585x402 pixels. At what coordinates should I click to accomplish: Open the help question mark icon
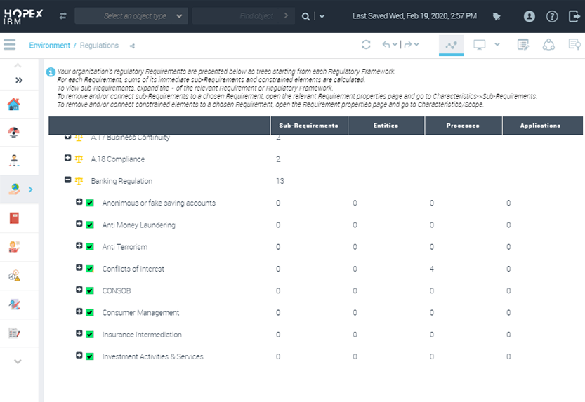coord(552,16)
